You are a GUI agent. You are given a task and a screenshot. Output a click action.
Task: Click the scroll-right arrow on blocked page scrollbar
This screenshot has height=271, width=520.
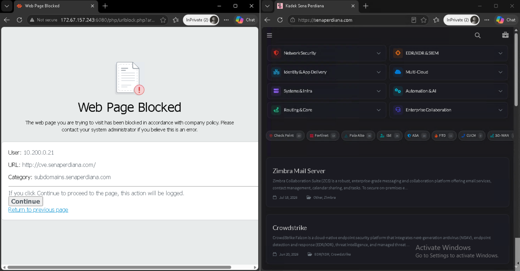(x=255, y=267)
